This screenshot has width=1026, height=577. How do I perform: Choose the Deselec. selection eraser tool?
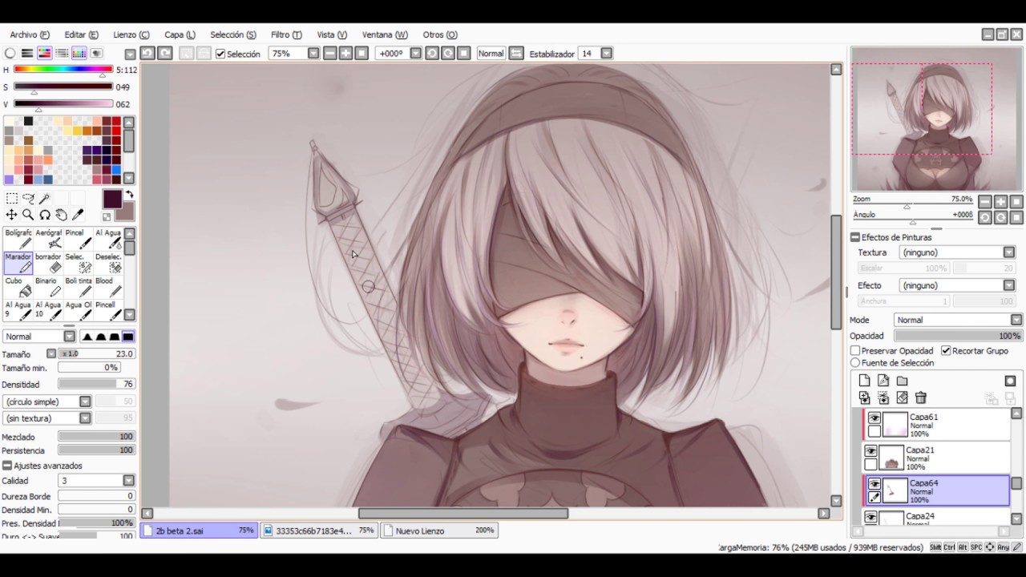pos(107,263)
